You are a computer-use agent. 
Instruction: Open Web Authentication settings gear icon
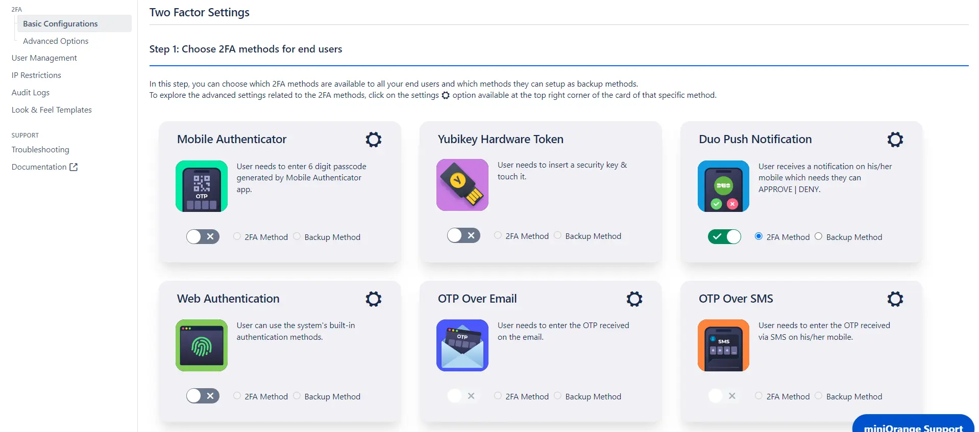coord(374,299)
